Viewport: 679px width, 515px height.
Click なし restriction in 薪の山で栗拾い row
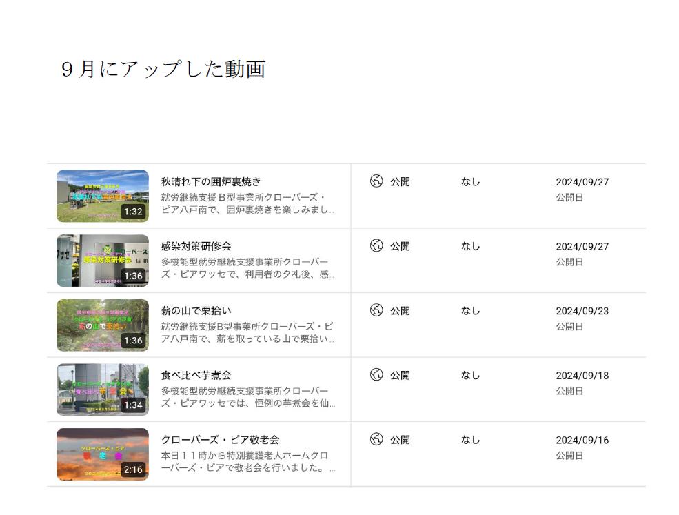[x=471, y=310]
